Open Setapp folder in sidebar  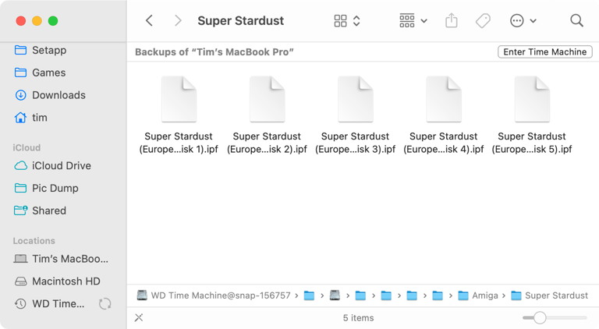click(x=40, y=50)
